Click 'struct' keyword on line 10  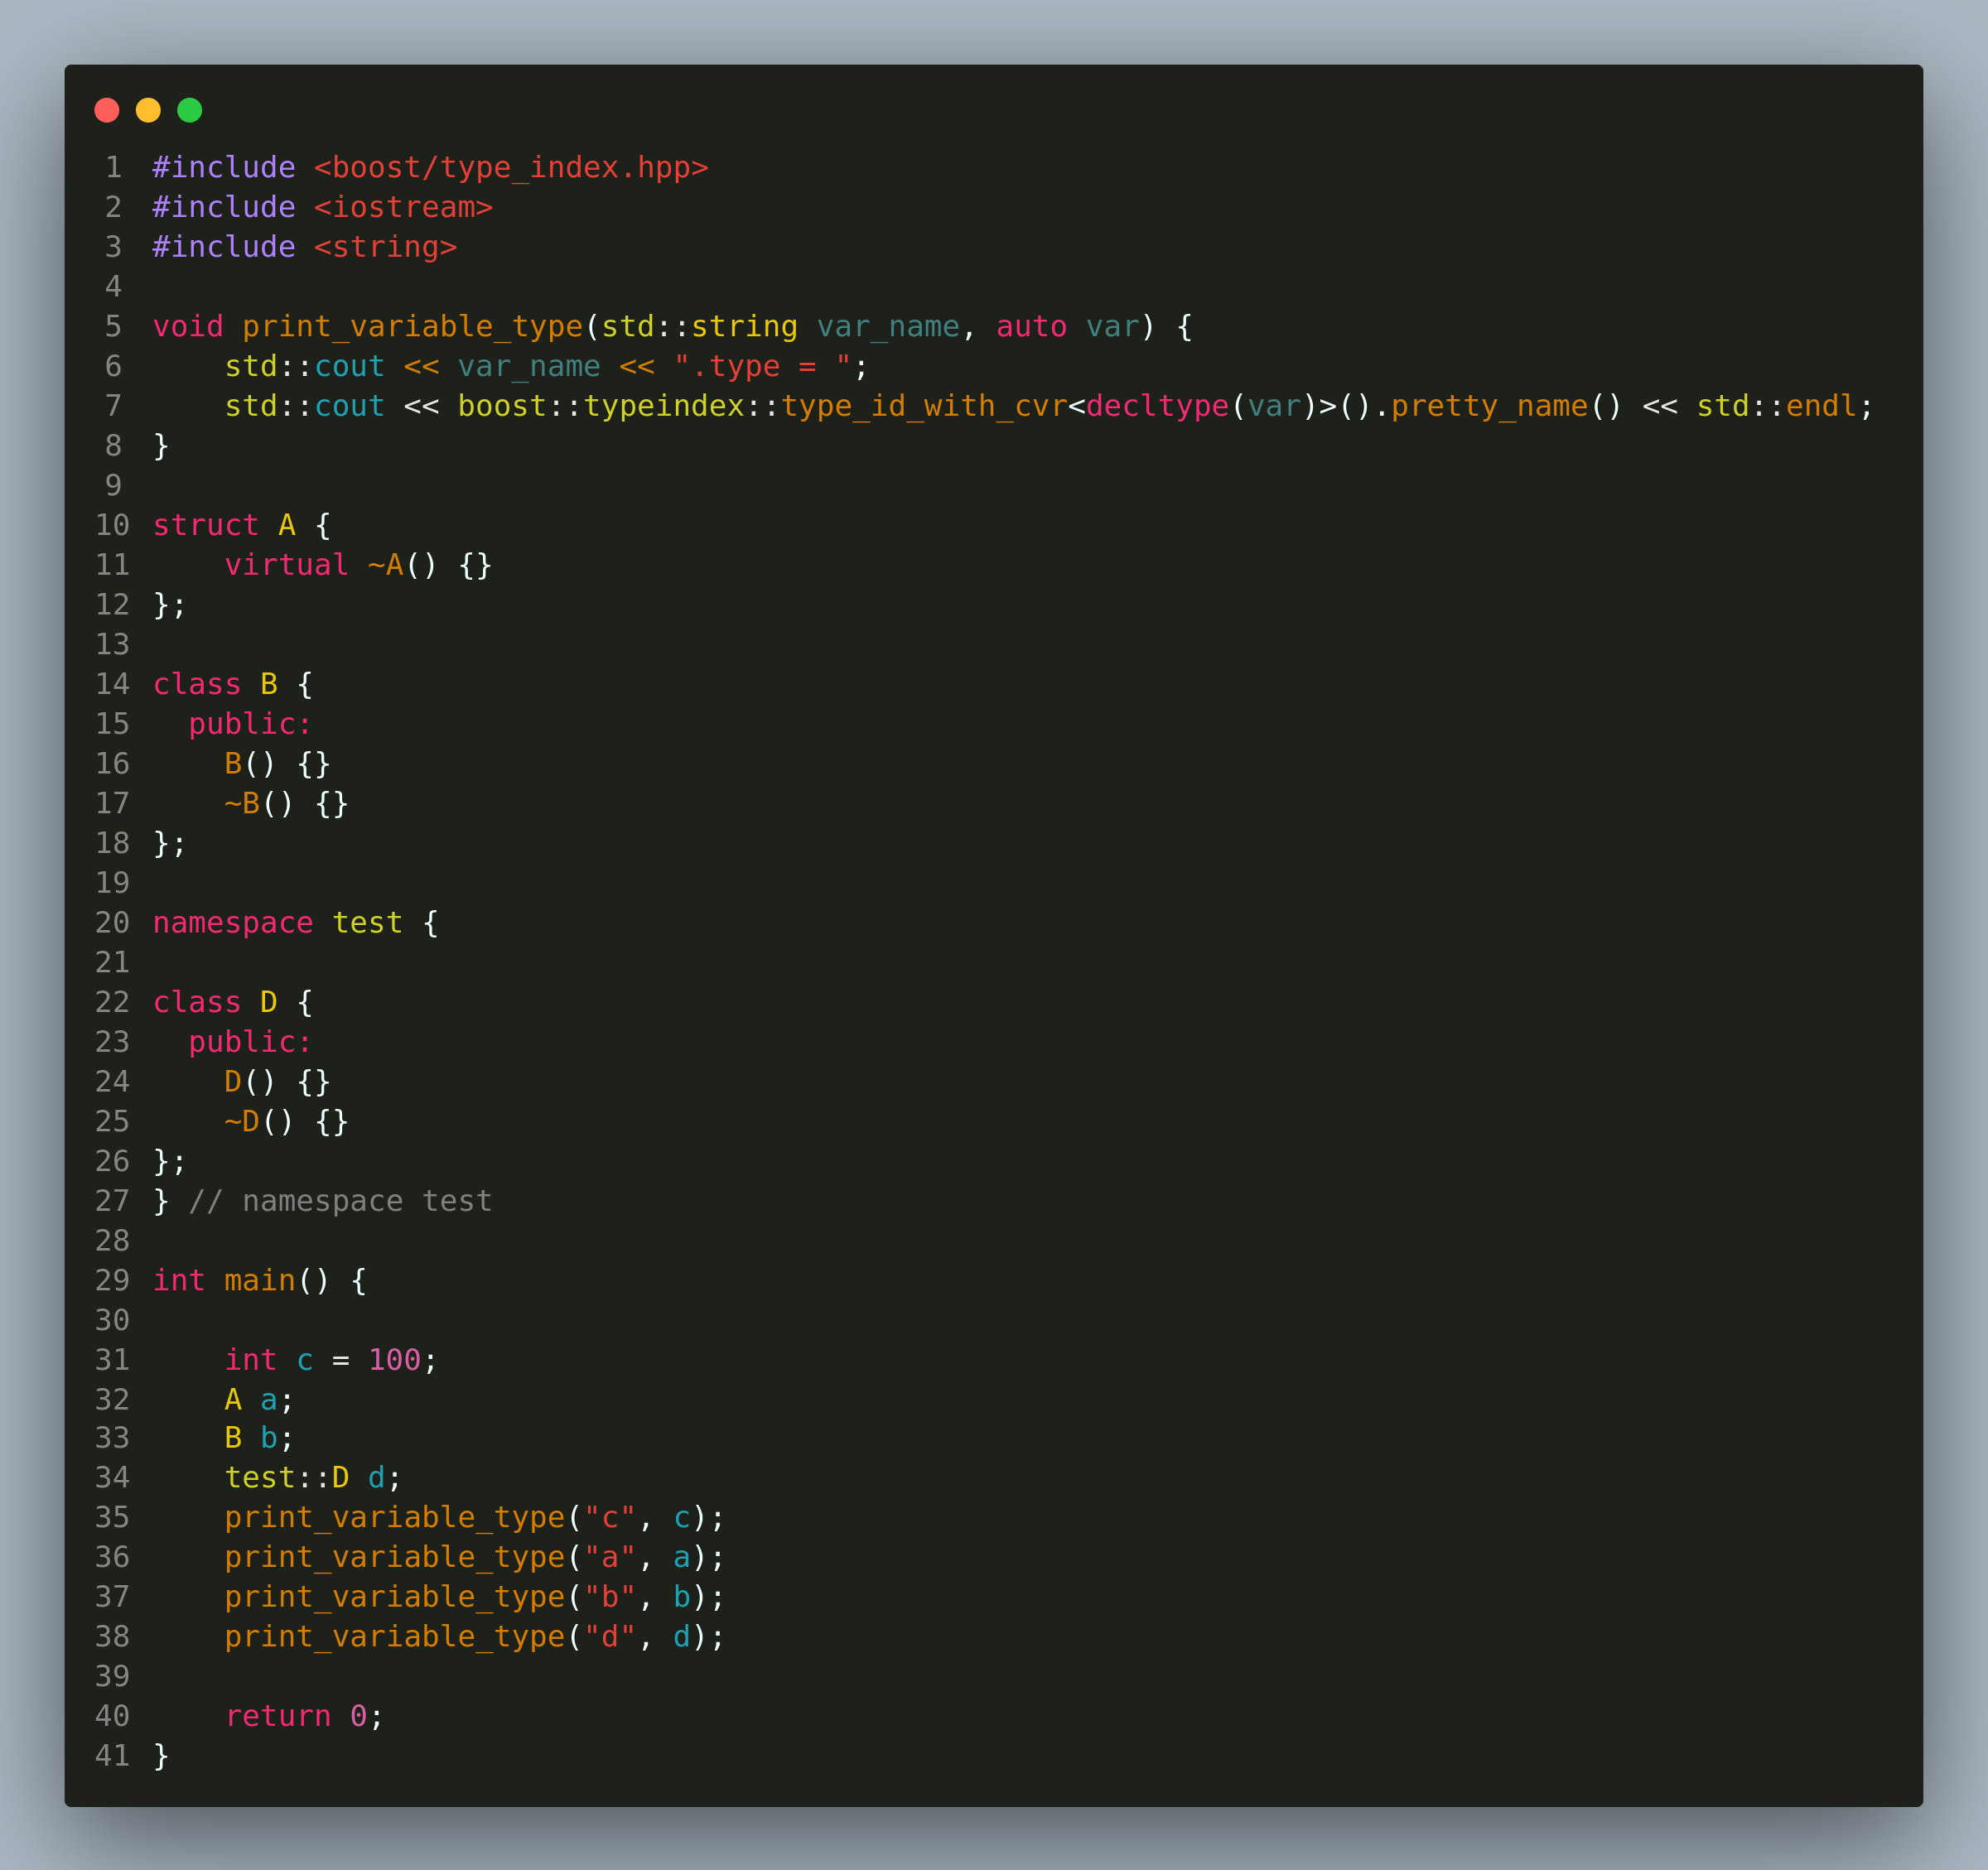point(206,525)
